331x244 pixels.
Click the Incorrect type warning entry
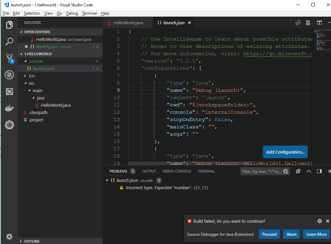tap(167, 187)
